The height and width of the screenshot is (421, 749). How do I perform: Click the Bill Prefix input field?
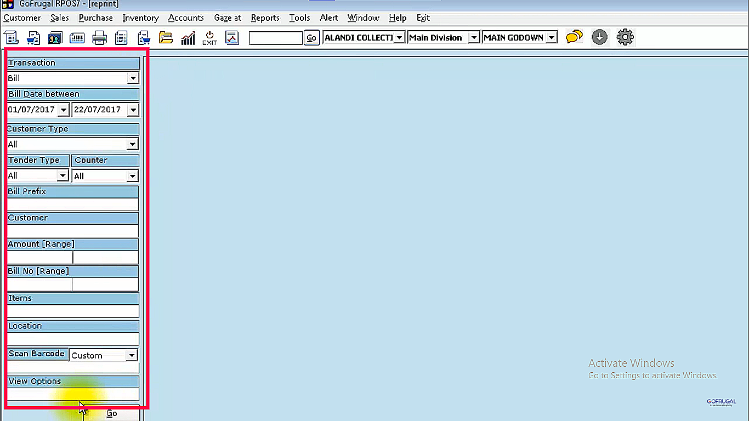[73, 204]
